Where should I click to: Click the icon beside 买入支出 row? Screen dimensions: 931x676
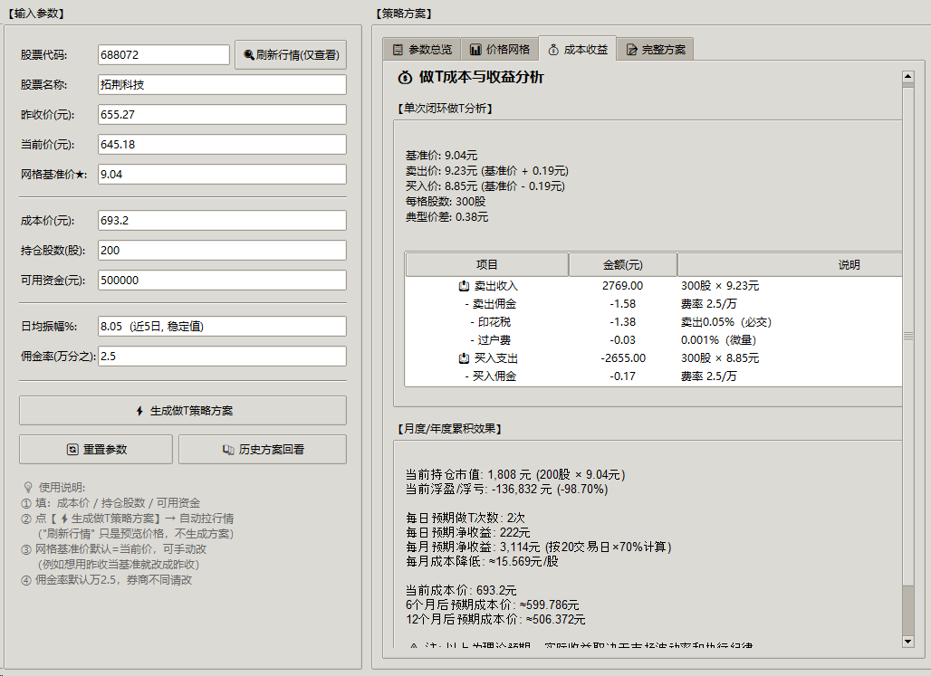click(x=465, y=358)
